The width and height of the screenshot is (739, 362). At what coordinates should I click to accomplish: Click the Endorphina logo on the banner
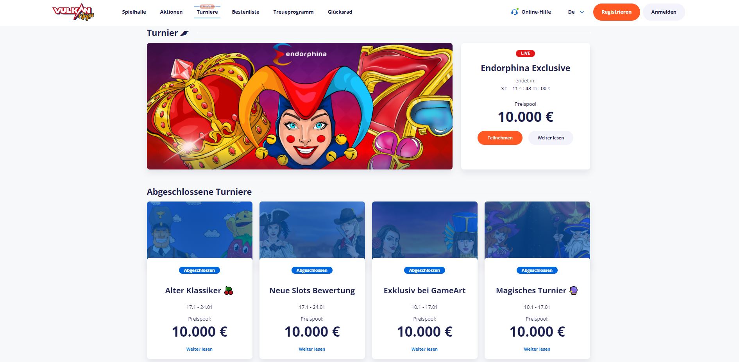[x=300, y=53]
